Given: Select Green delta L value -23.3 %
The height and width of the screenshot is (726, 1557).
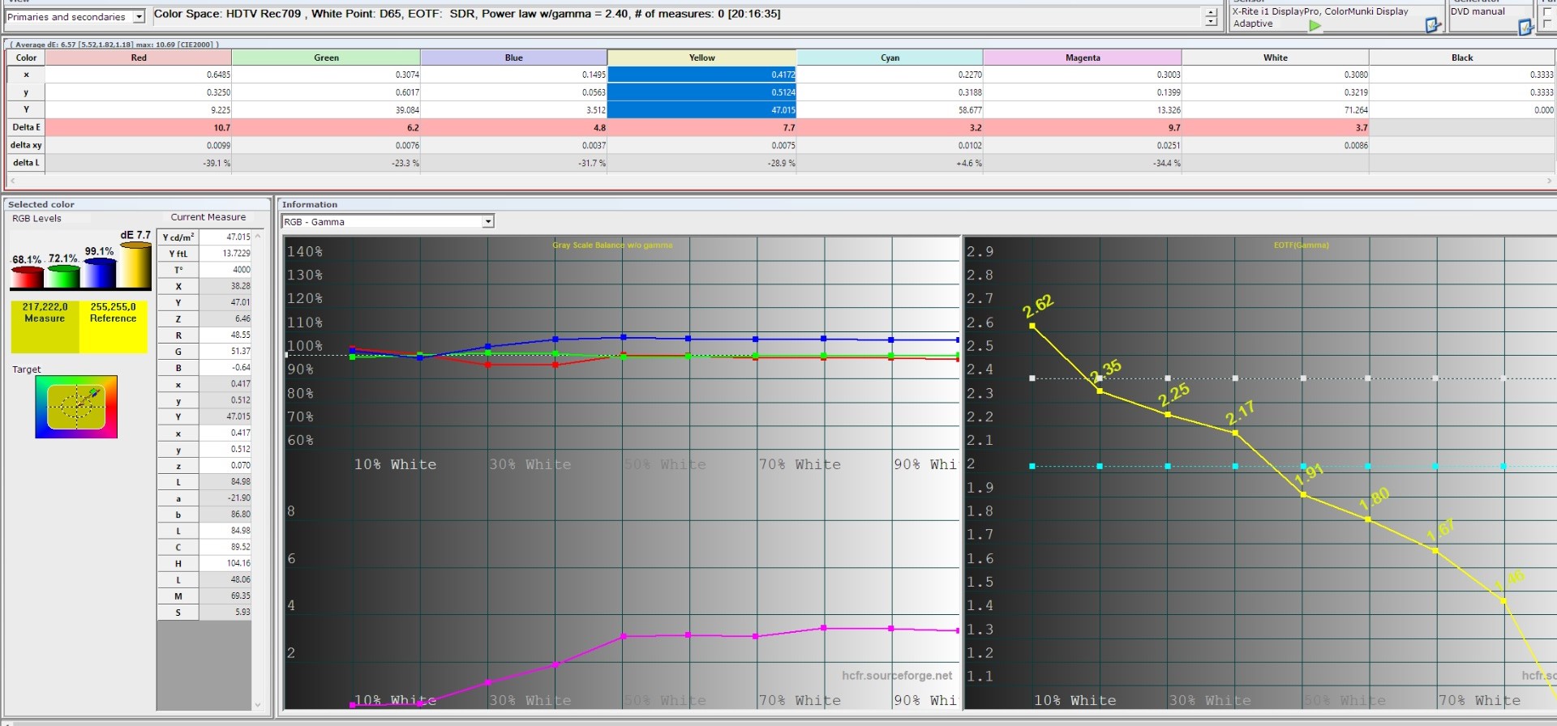Looking at the screenshot, I should pos(326,163).
